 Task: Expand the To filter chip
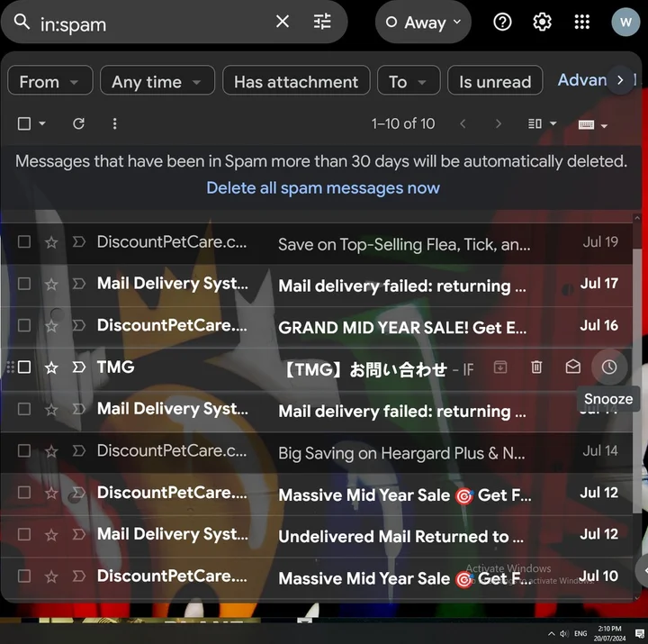[409, 81]
